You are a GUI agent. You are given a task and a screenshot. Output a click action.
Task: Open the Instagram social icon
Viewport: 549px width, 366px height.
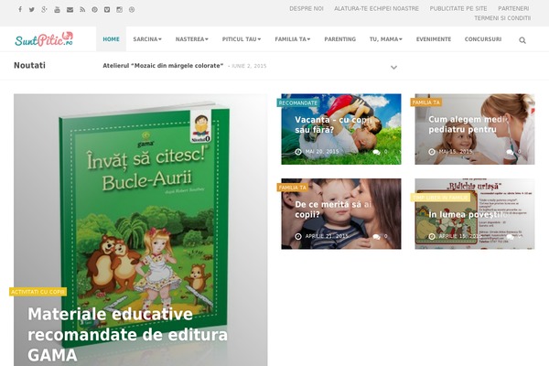119,10
